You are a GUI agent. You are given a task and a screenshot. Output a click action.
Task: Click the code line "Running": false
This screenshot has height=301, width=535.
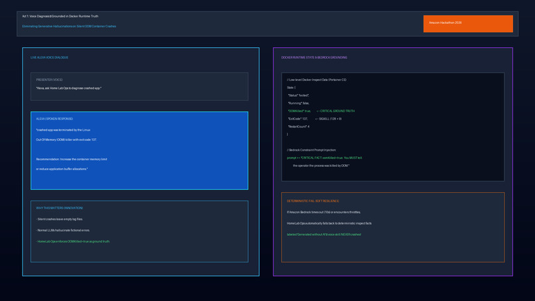(x=299, y=103)
